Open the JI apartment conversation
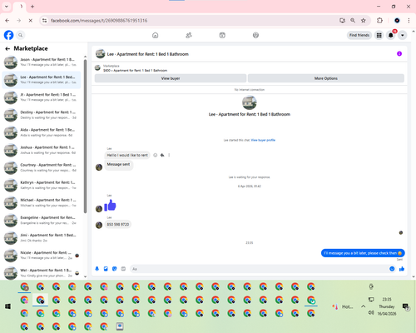Image resolution: width=416 pixels, height=333 pixels. (42, 97)
